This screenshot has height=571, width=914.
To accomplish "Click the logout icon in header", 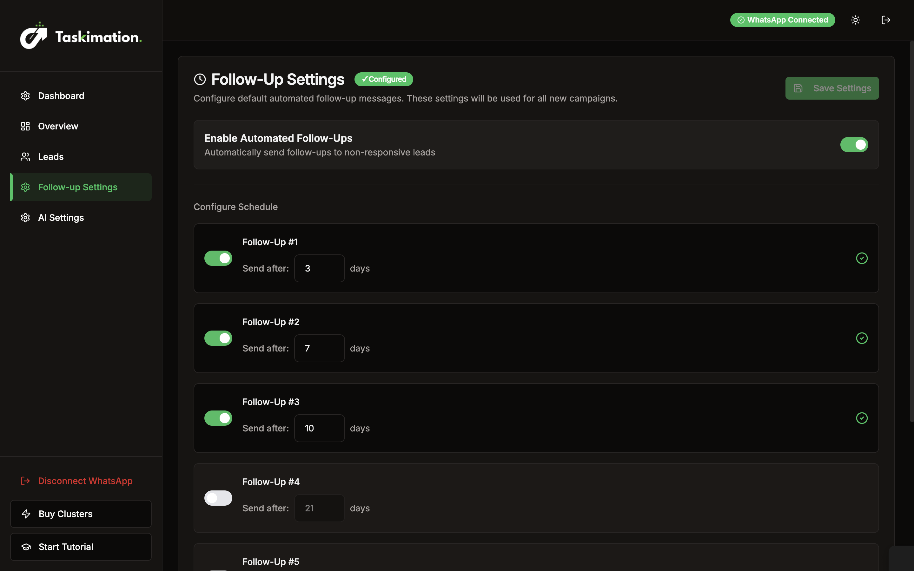I will pos(886,20).
